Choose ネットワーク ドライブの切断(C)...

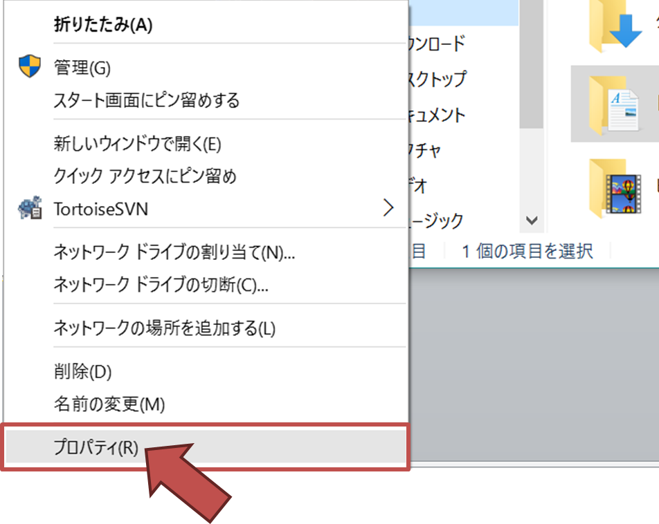click(161, 284)
